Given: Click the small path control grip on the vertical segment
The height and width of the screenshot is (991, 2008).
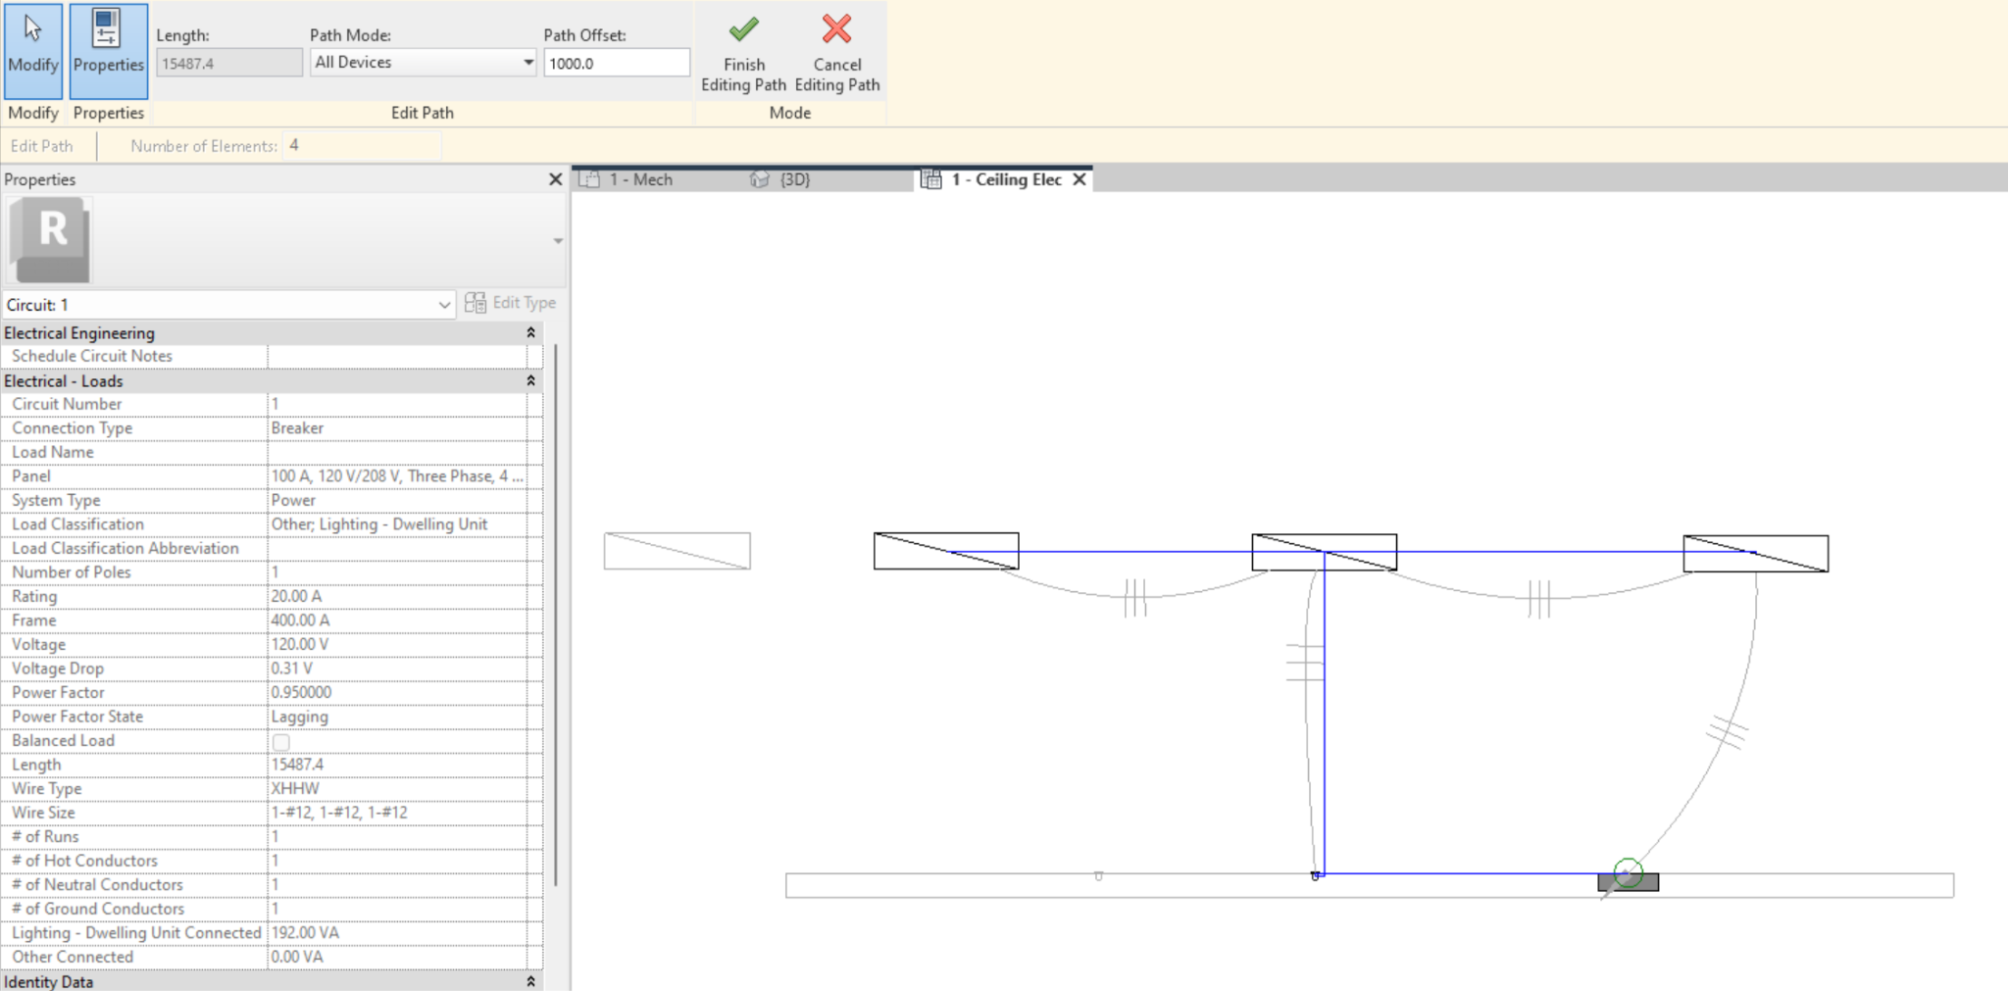Looking at the screenshot, I should point(1316,875).
